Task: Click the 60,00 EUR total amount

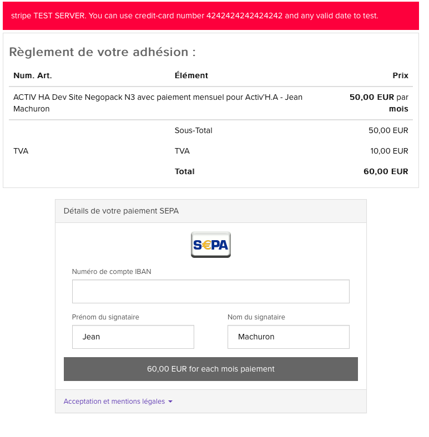Action: pos(386,171)
